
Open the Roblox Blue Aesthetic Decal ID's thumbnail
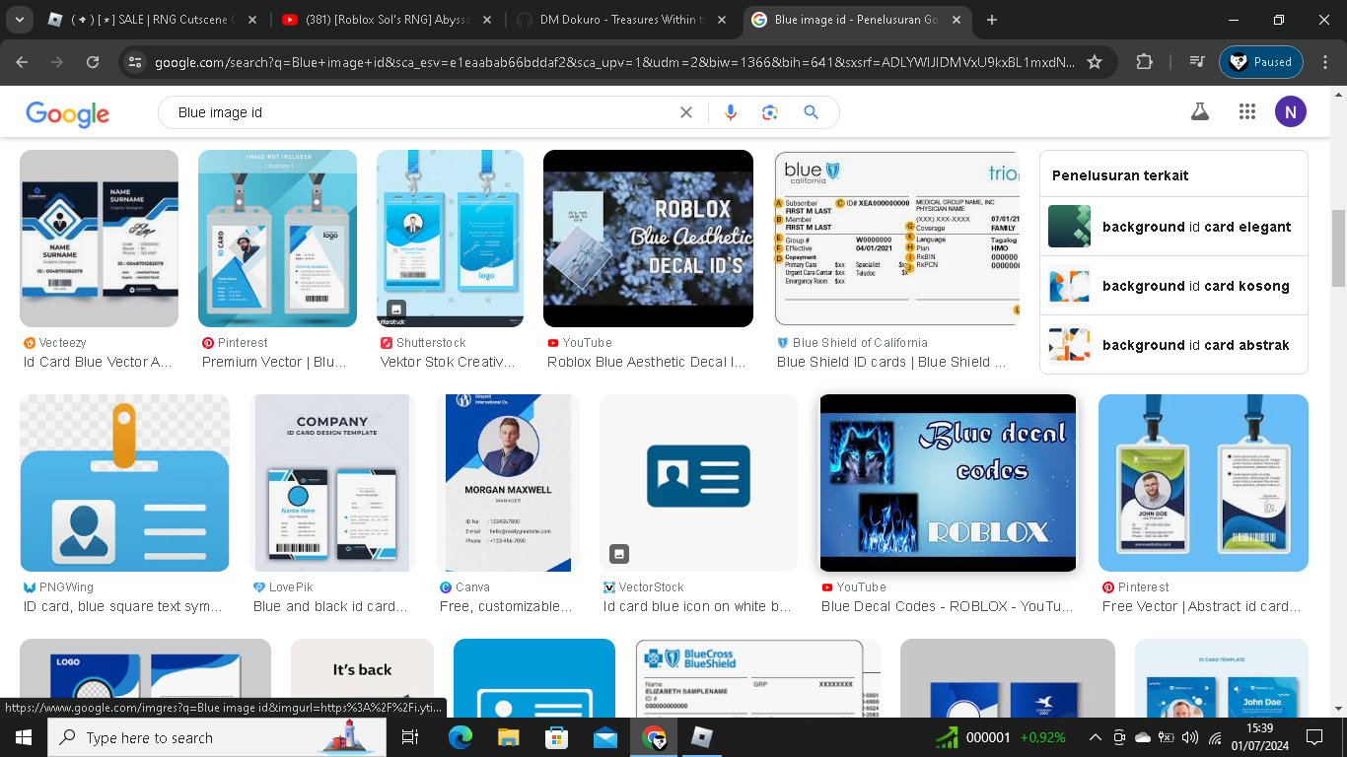[648, 239]
